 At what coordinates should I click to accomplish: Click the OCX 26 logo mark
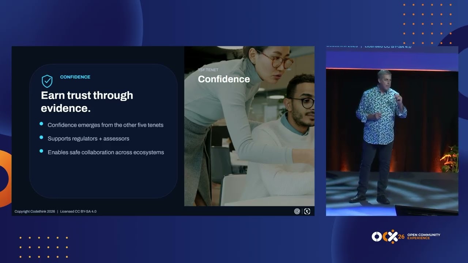tap(388, 237)
